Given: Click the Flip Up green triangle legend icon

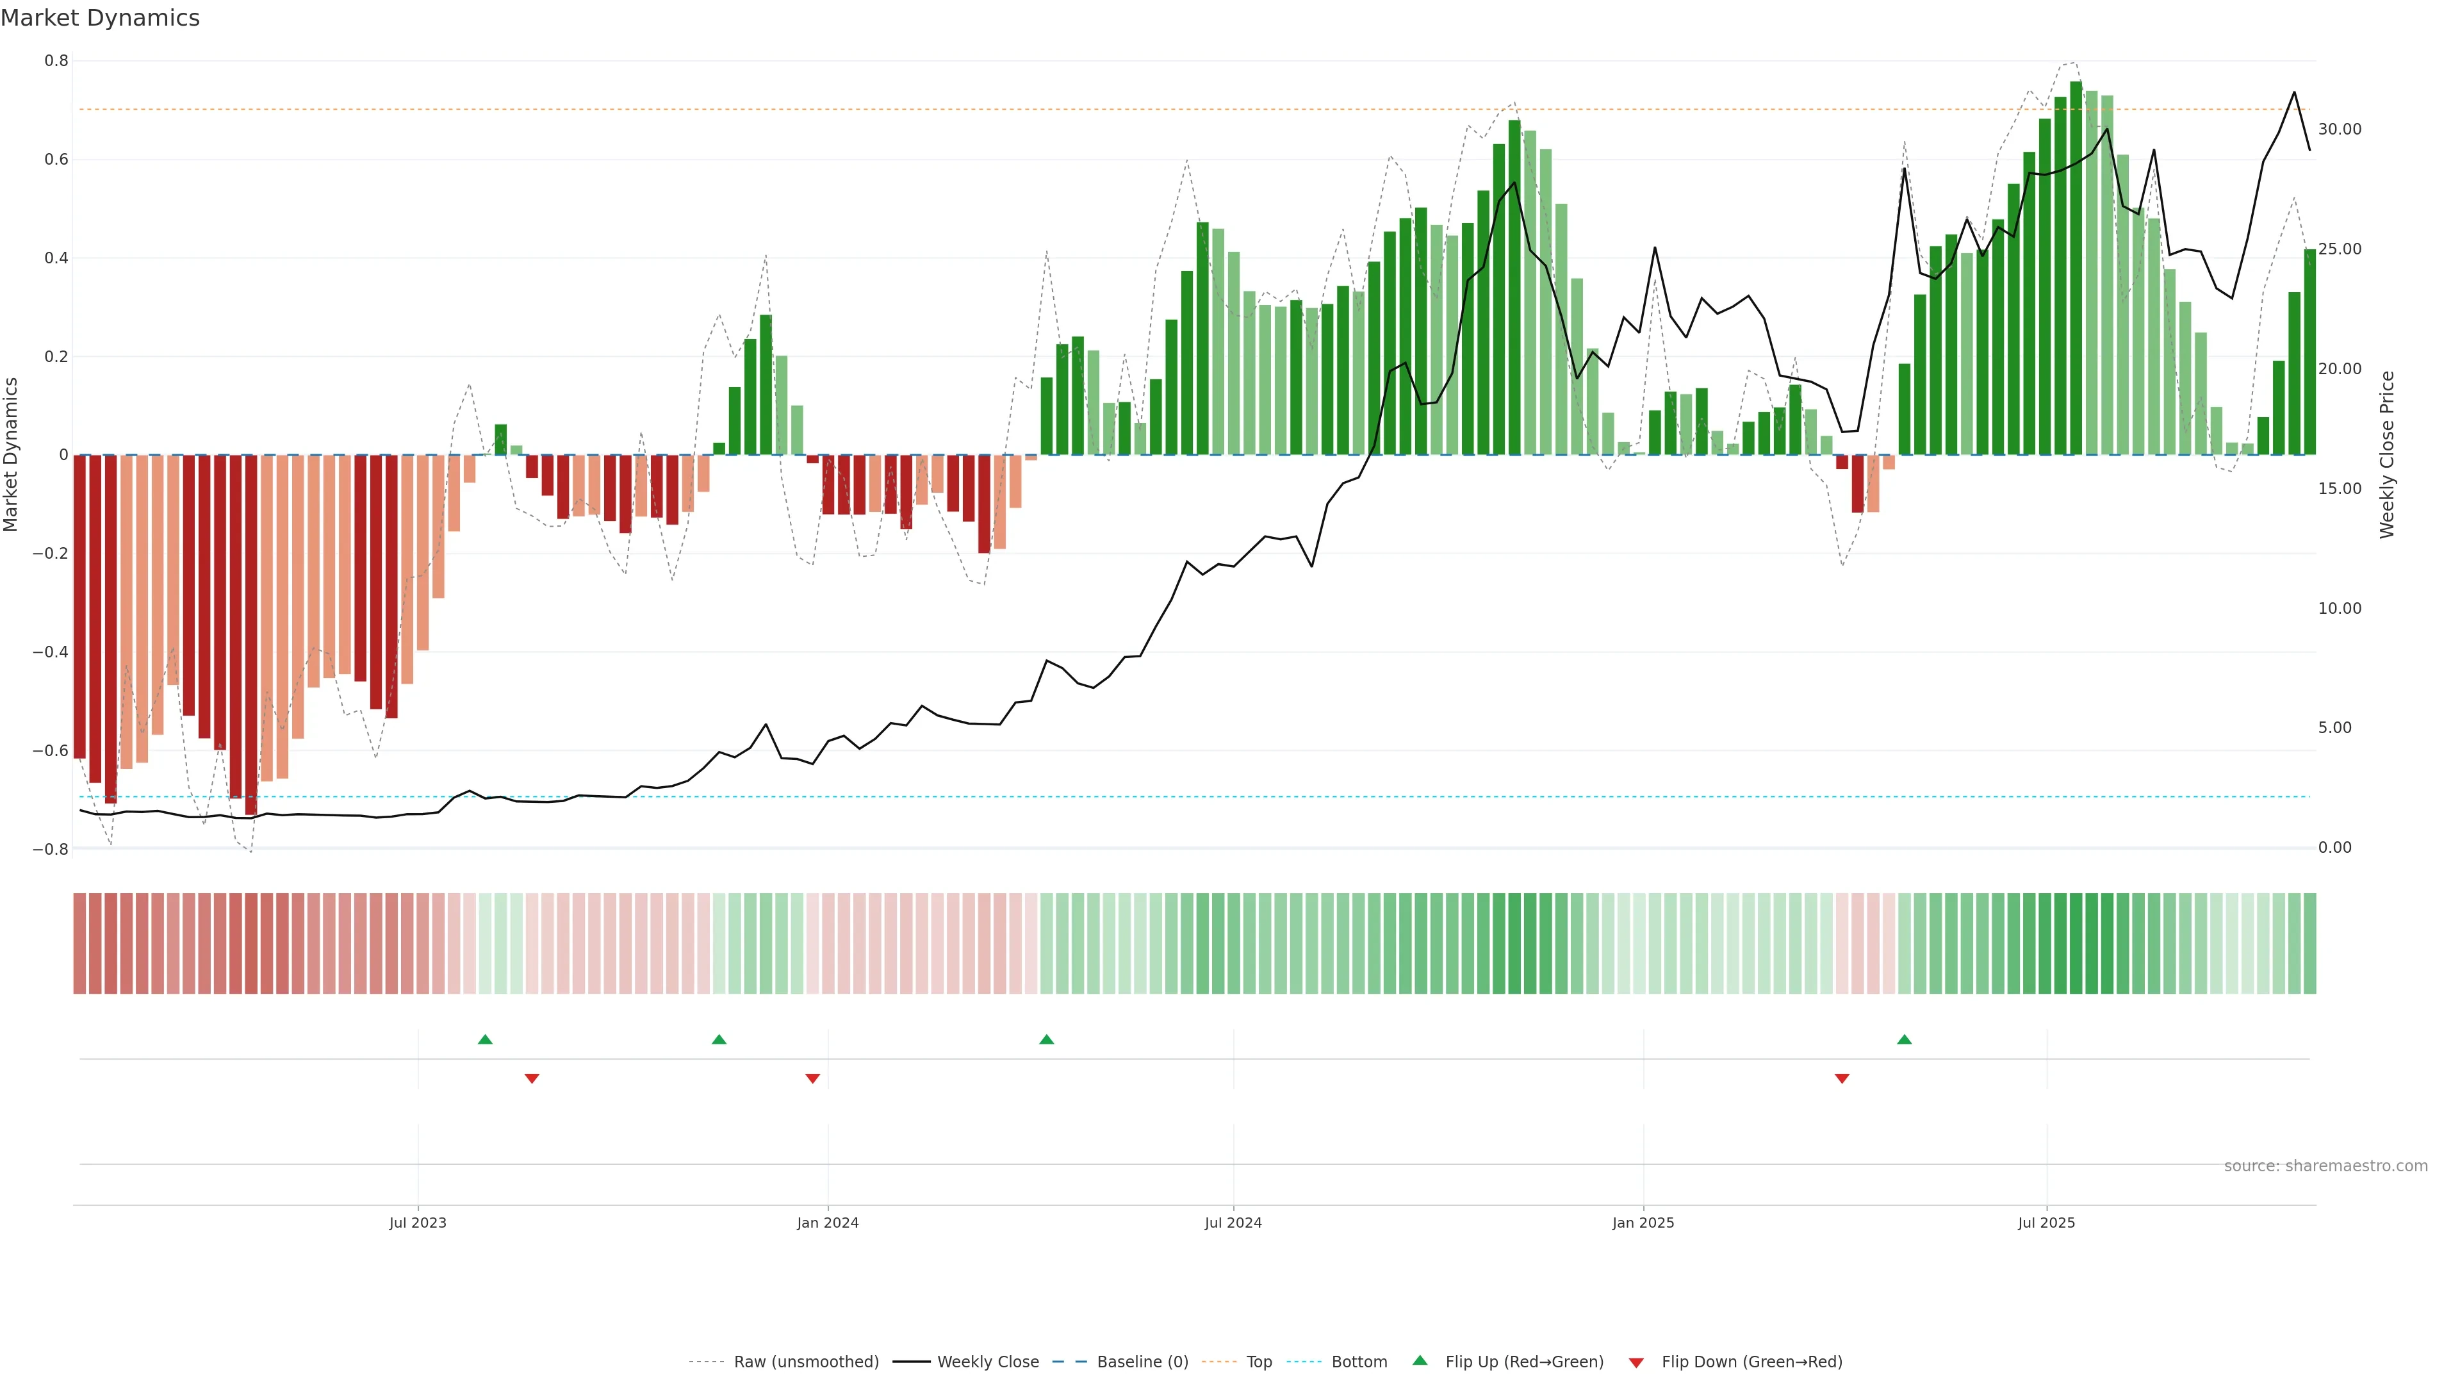Looking at the screenshot, I should (x=1420, y=1360).
